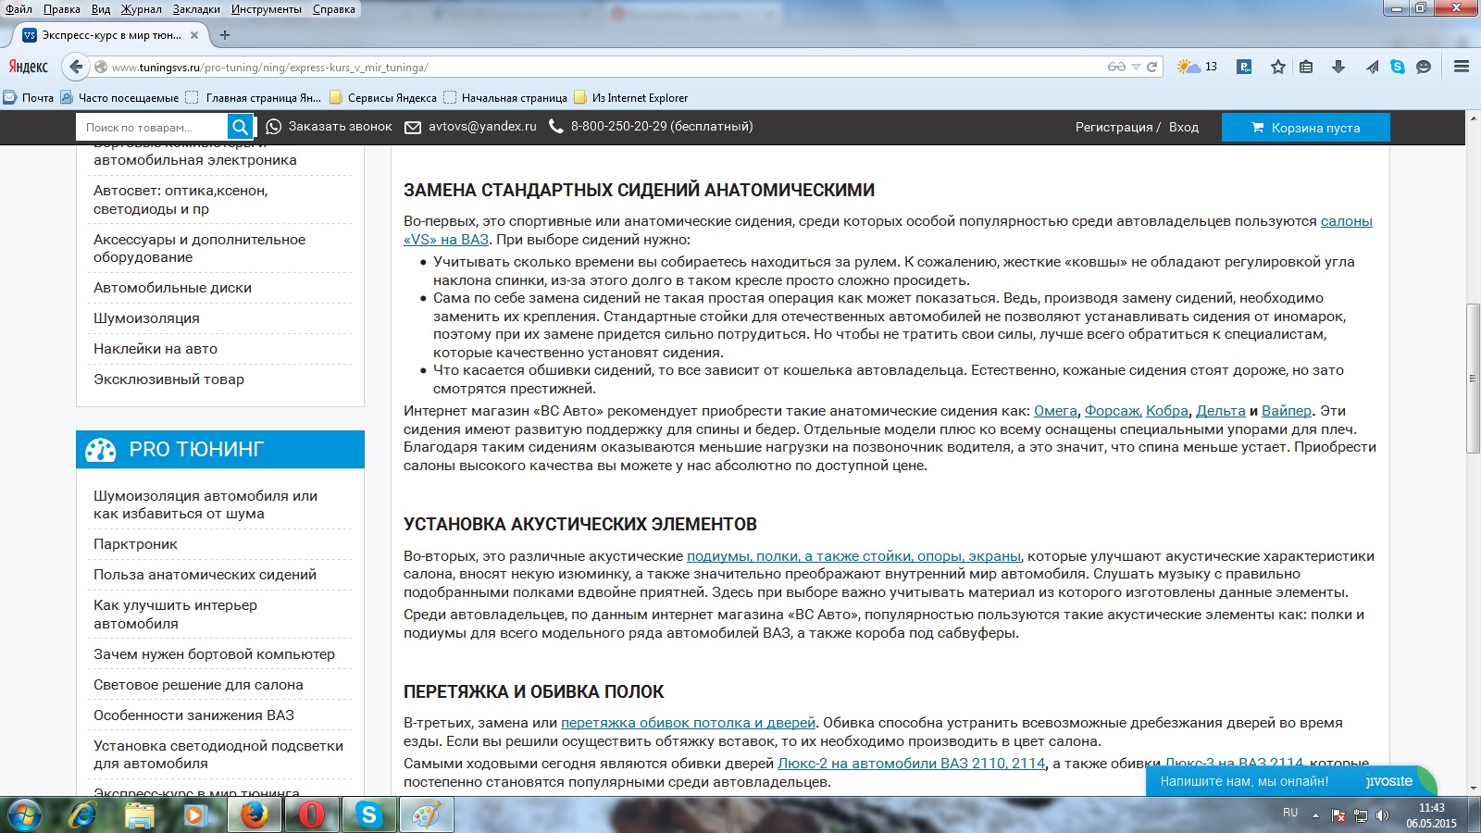This screenshot has height=833, width=1481.
Task: Open Эксклюзивный товар category
Action: pyautogui.click(x=169, y=379)
